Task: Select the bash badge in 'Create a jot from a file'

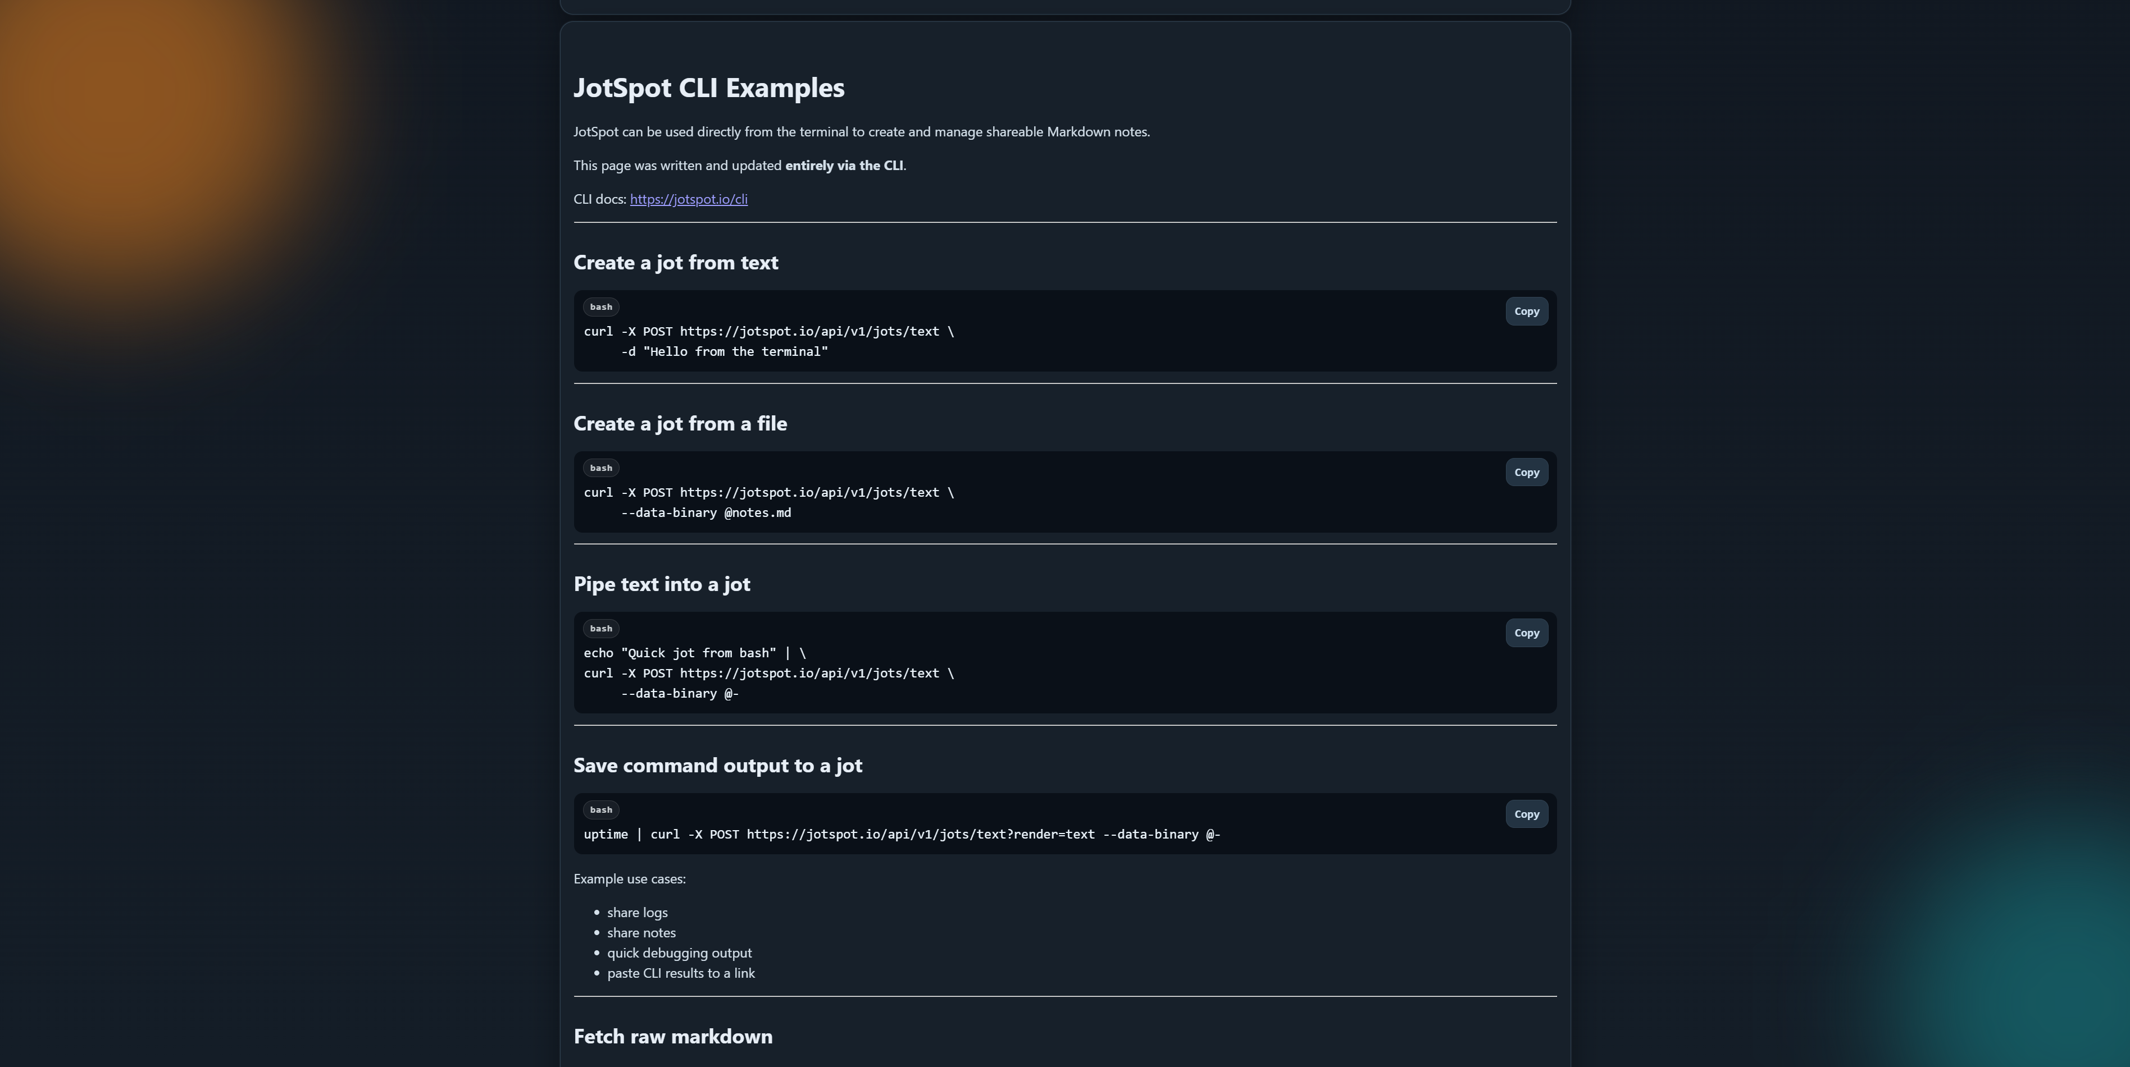Action: click(x=600, y=468)
